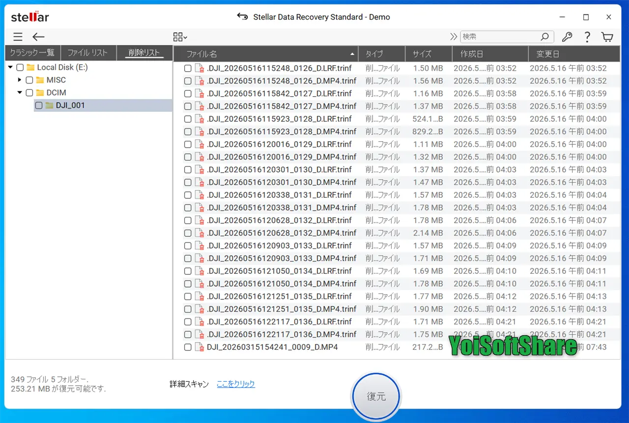Open the activation key icon
Viewport: 629px width, 423px height.
click(567, 37)
